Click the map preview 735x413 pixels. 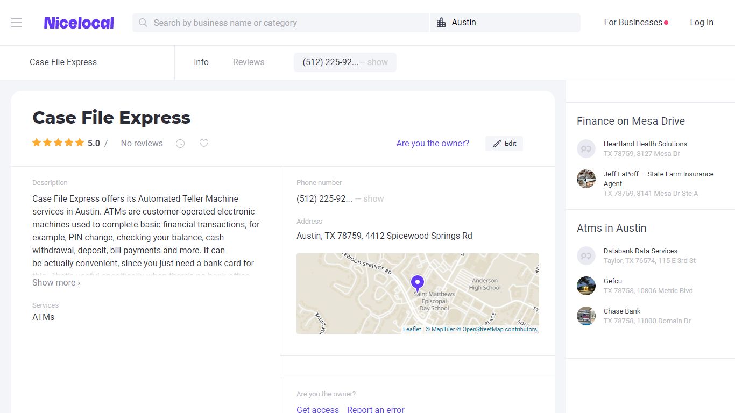tap(418, 294)
